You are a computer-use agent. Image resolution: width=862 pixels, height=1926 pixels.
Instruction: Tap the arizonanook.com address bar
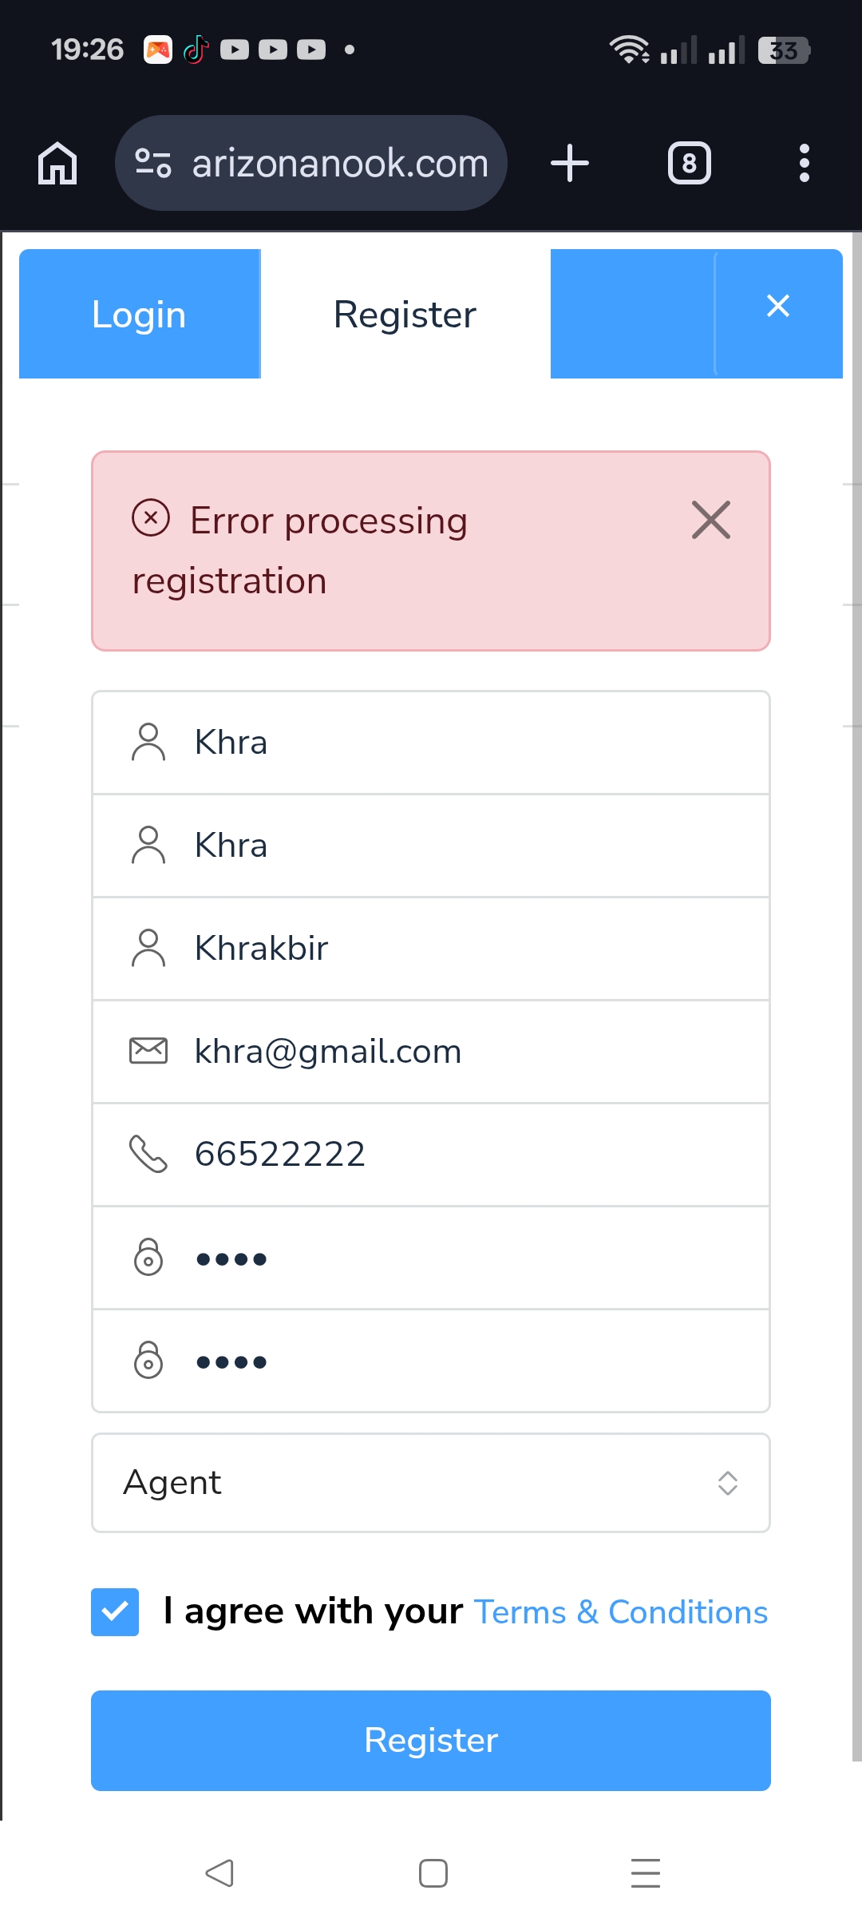[339, 163]
